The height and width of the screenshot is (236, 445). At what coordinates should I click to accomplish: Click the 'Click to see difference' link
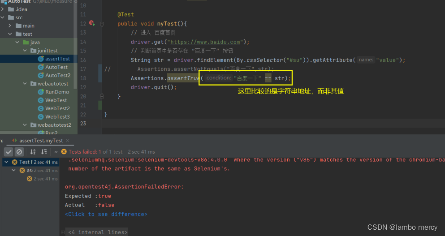pyautogui.click(x=106, y=214)
